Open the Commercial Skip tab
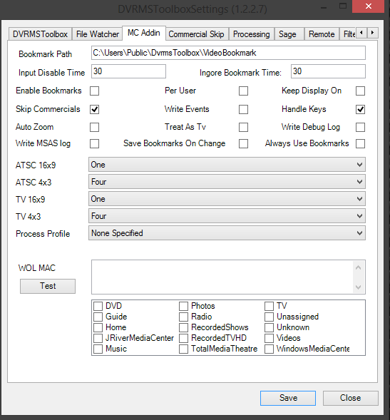 tap(196, 34)
